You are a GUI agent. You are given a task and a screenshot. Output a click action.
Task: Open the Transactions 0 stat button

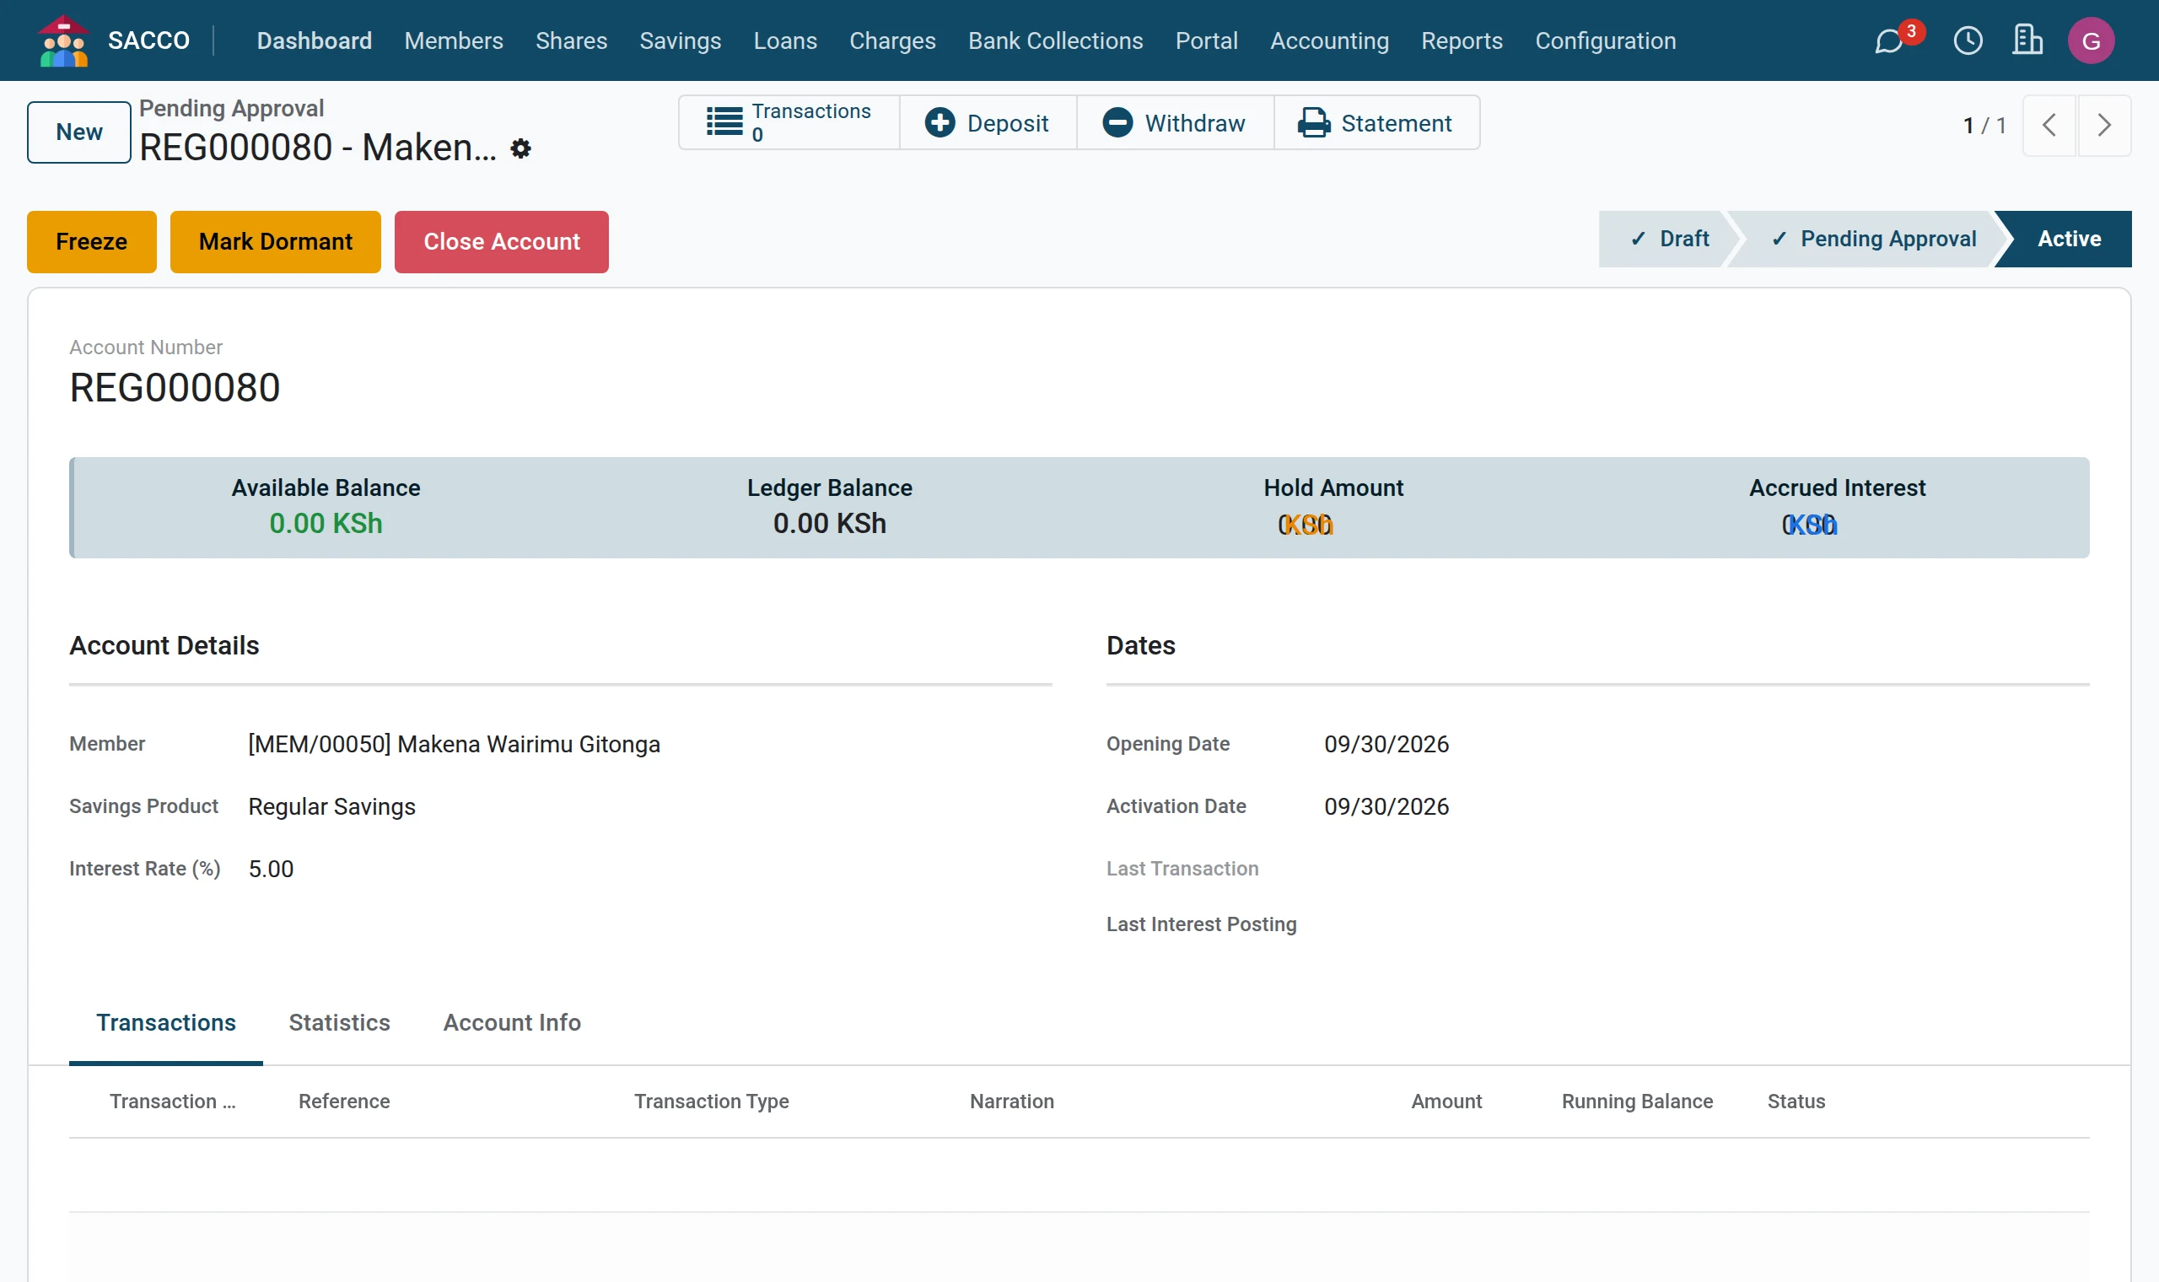tap(789, 122)
